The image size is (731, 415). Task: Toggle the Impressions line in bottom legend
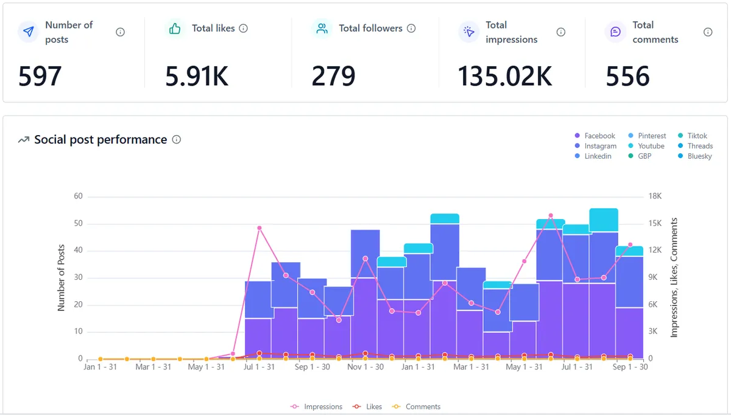click(316, 406)
